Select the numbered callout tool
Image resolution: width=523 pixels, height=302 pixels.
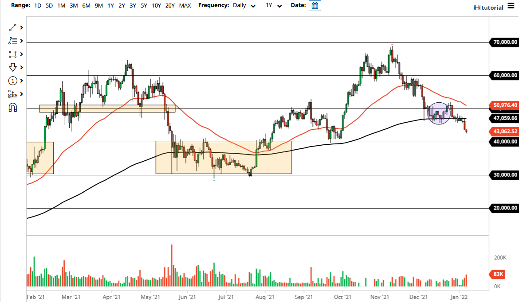click(x=13, y=81)
